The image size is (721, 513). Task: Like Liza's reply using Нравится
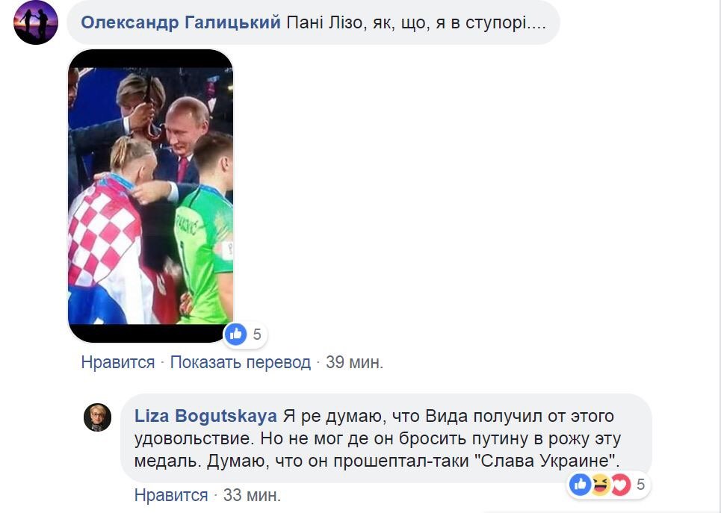click(x=171, y=495)
